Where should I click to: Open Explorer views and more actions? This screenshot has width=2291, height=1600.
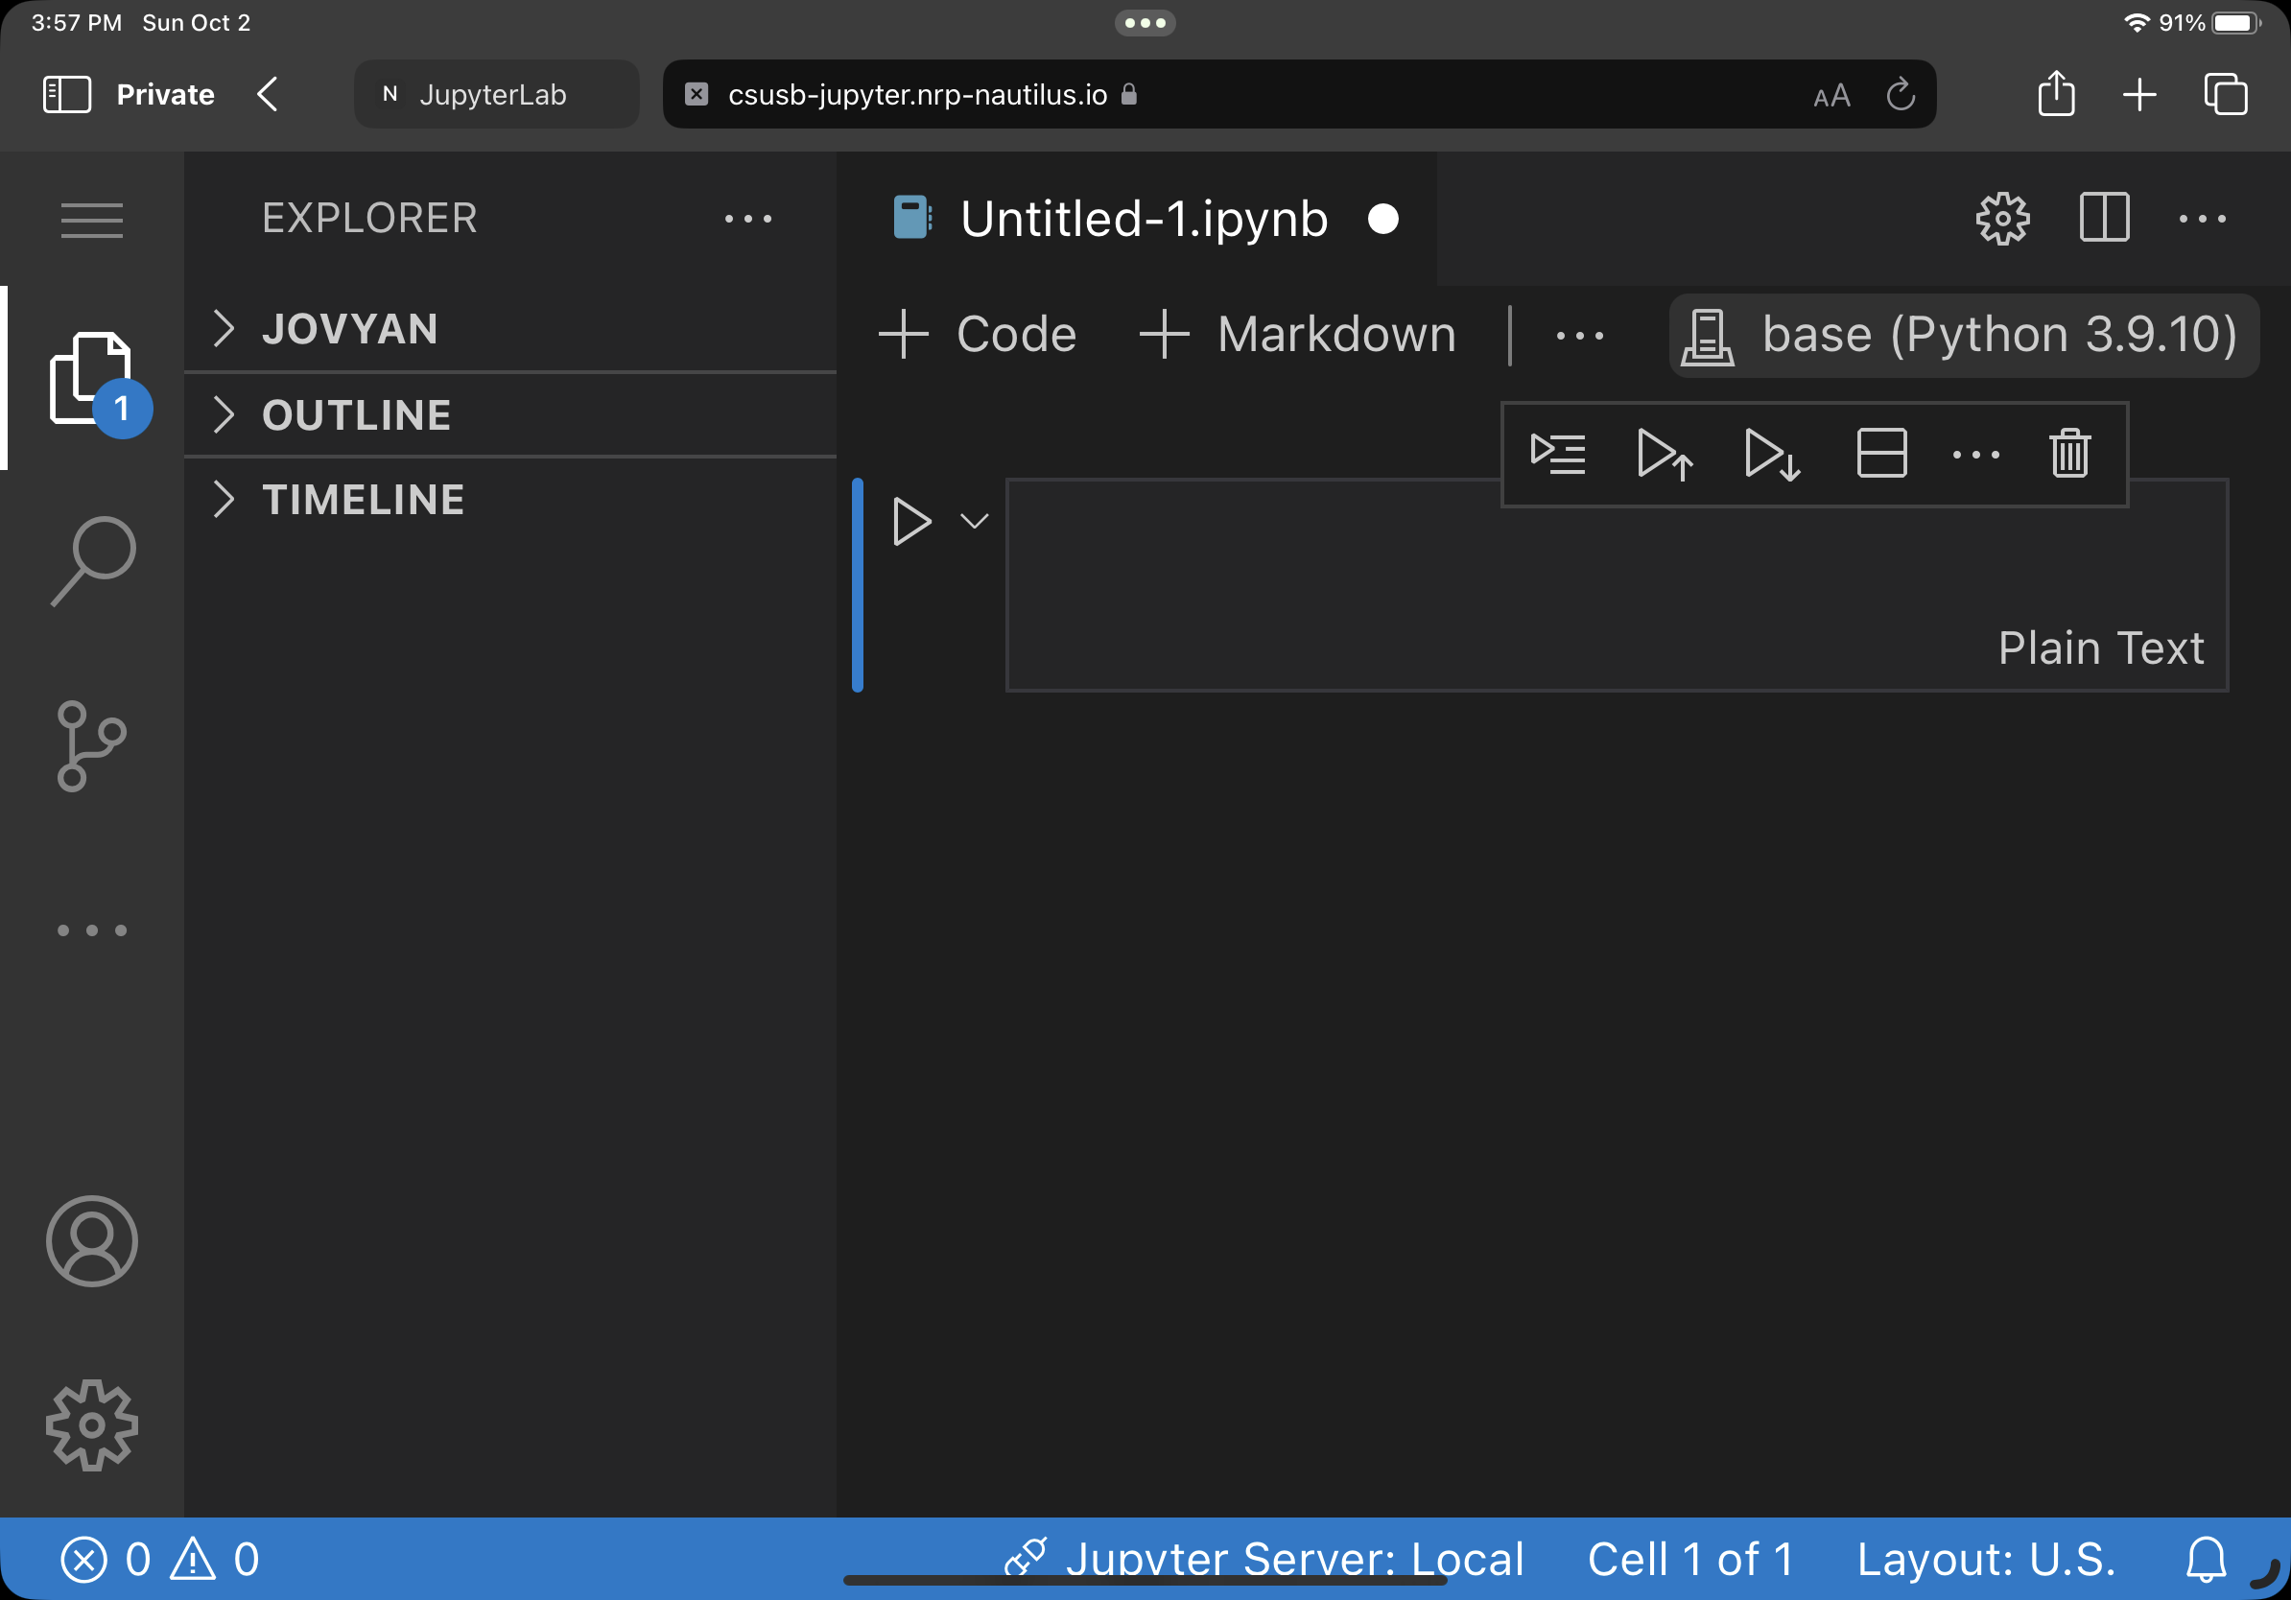pyautogui.click(x=748, y=219)
